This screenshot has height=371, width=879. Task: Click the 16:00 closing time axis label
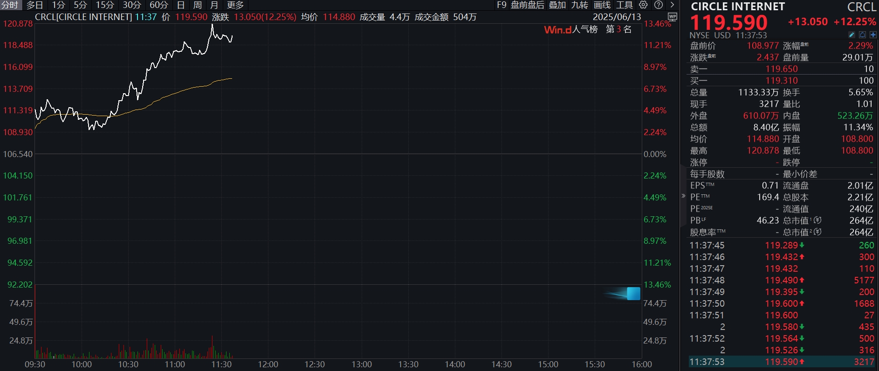pyautogui.click(x=642, y=364)
